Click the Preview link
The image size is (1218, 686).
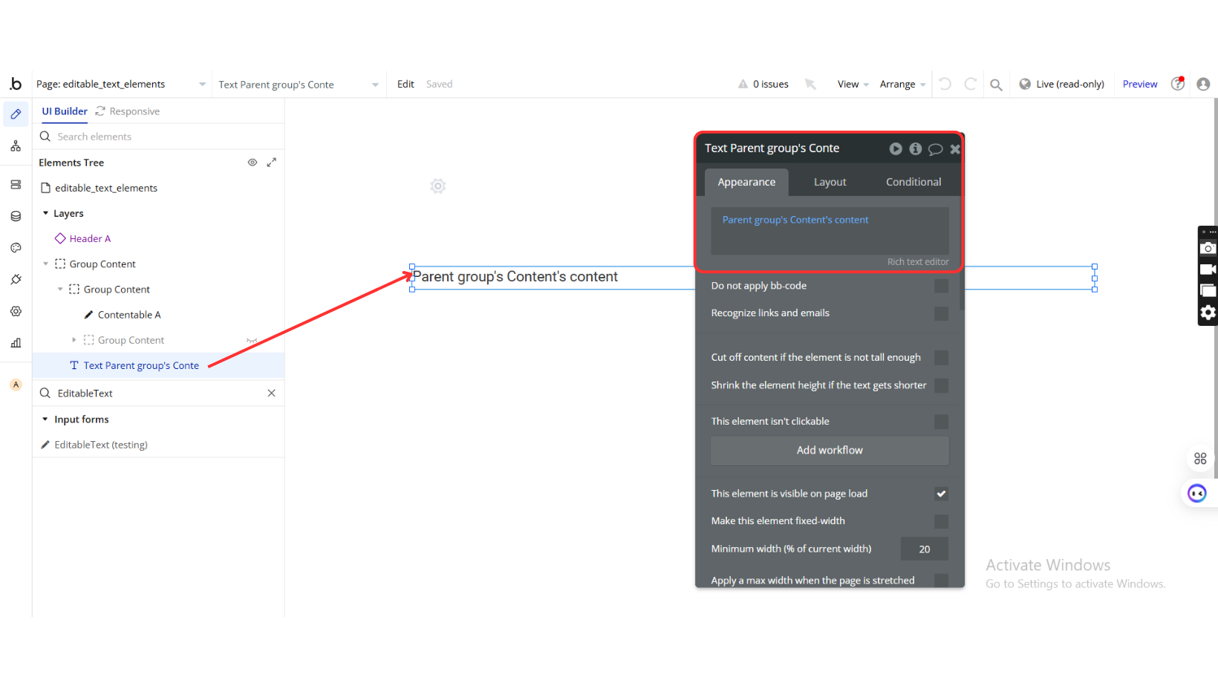click(1139, 85)
